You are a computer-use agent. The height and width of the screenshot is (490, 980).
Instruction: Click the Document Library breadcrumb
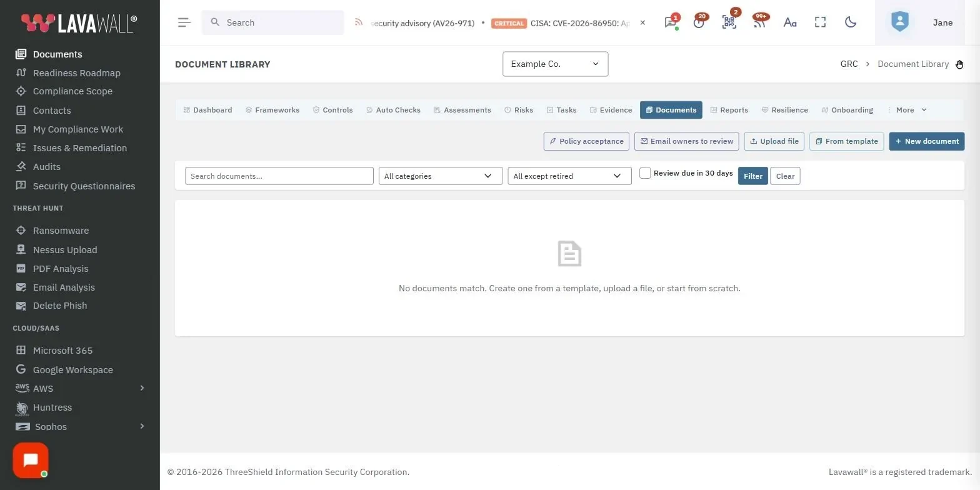pos(913,64)
